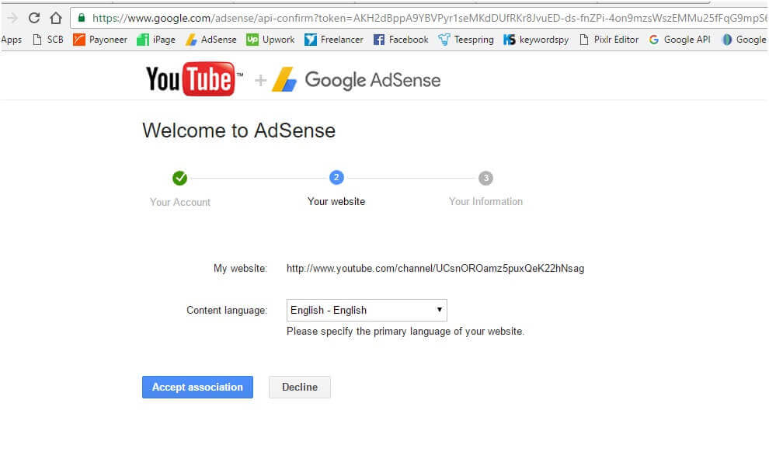Expand the Content language dropdown
The image size is (769, 452).
367,310
